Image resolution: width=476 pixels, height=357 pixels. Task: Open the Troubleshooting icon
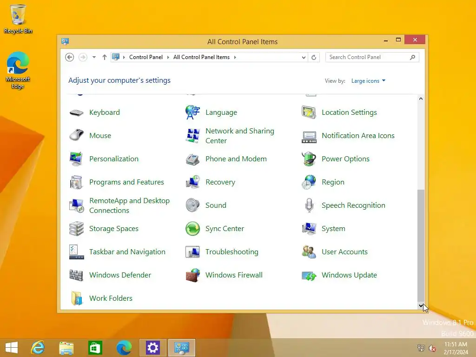(x=192, y=252)
